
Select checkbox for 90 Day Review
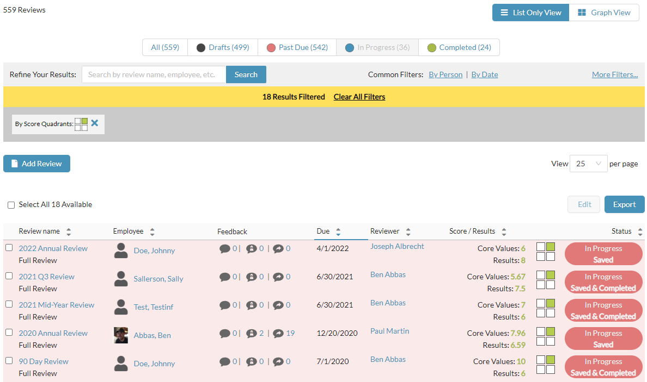point(9,361)
